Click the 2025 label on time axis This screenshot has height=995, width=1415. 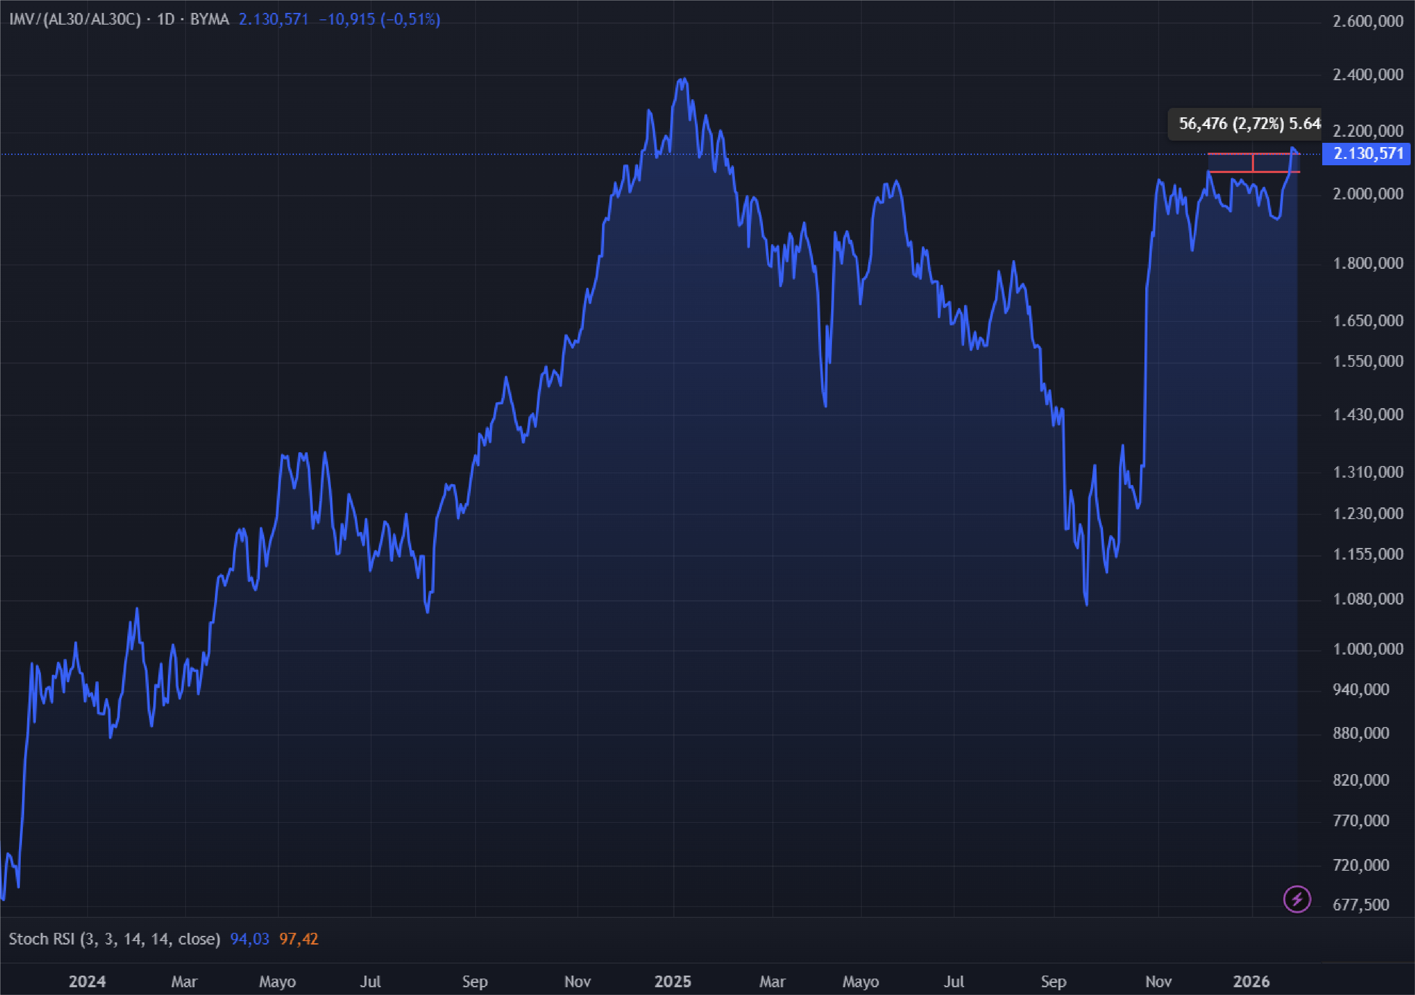coord(672,982)
